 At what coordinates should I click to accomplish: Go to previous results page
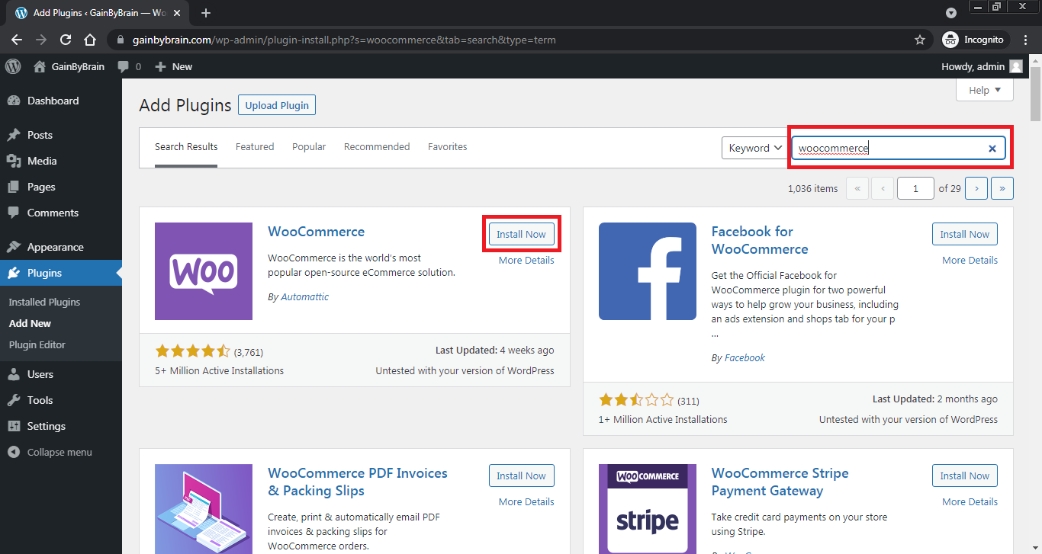[x=883, y=188]
